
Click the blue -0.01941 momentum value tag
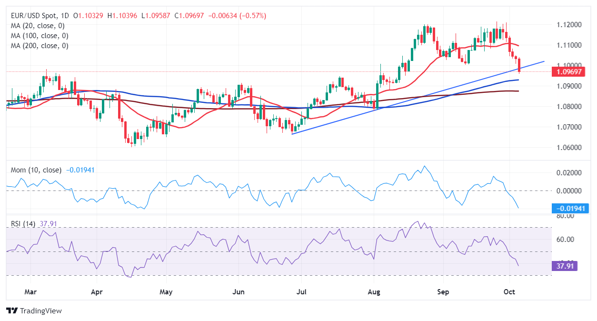tap(570, 208)
